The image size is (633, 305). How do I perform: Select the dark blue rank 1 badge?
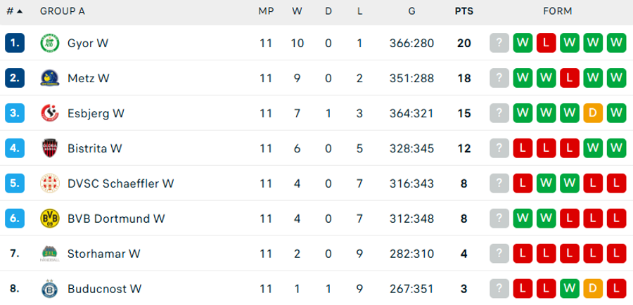click(15, 43)
